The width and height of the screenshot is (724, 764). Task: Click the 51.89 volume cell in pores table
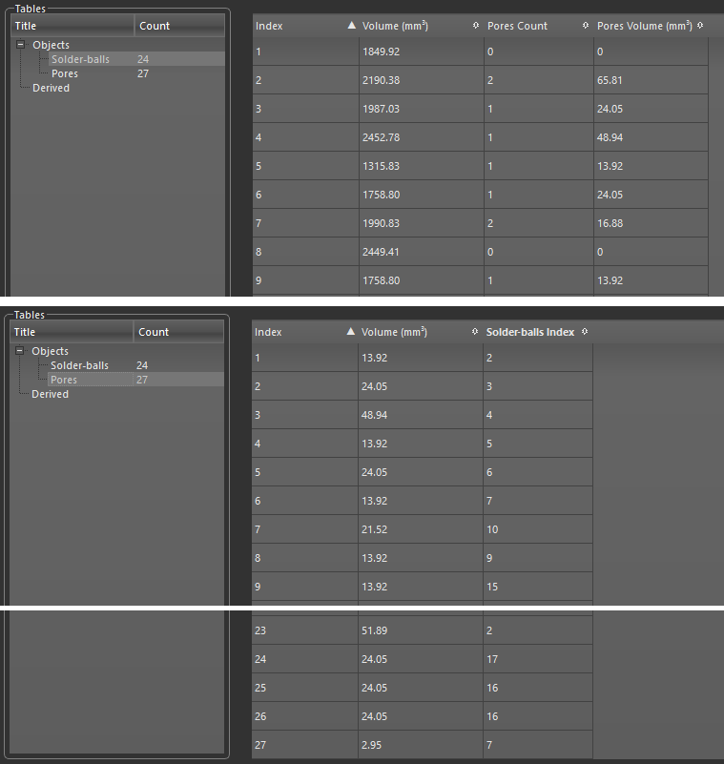421,630
